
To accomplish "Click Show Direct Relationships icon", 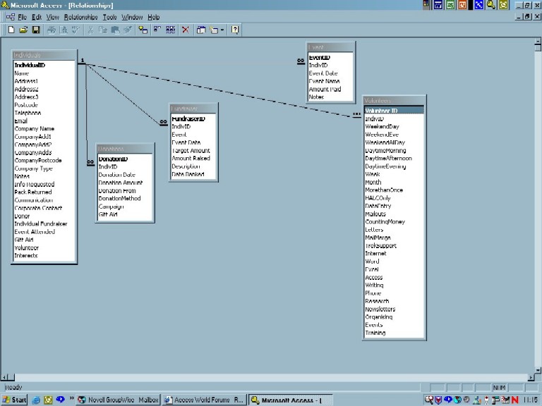I will tap(157, 30).
